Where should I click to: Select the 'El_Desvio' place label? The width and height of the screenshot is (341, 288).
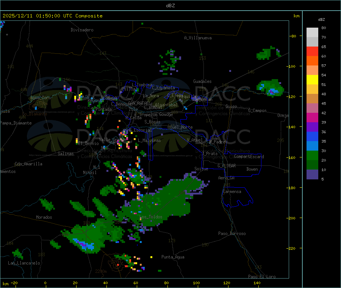89,143
